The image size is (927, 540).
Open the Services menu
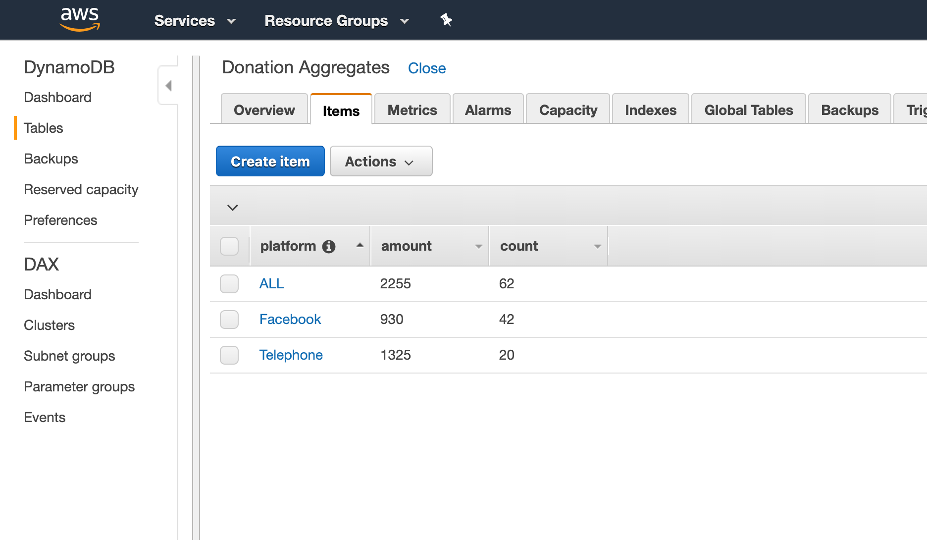pyautogui.click(x=195, y=21)
